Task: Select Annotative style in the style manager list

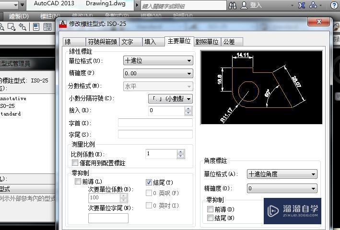Action: coord(13,98)
